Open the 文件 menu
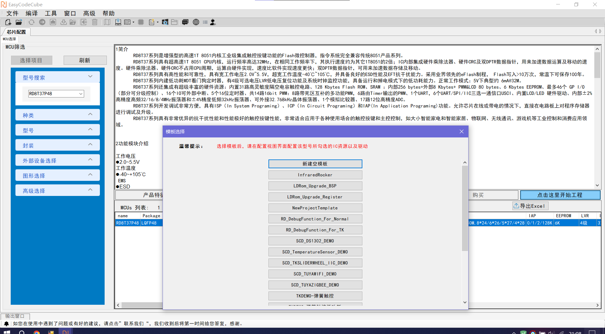The height and width of the screenshot is (334, 605). tap(12, 13)
